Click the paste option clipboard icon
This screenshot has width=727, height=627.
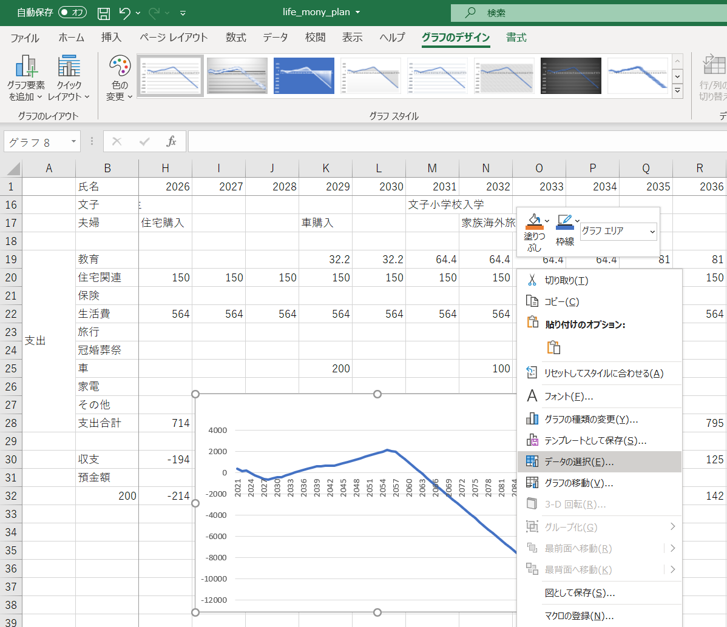553,347
